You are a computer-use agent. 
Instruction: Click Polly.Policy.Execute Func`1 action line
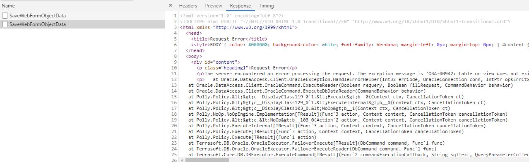pos(252,137)
